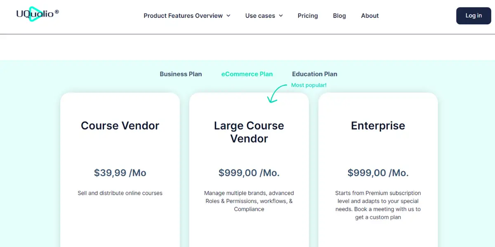495x247 pixels.
Task: Open the Use cases menu label
Action: 260,16
